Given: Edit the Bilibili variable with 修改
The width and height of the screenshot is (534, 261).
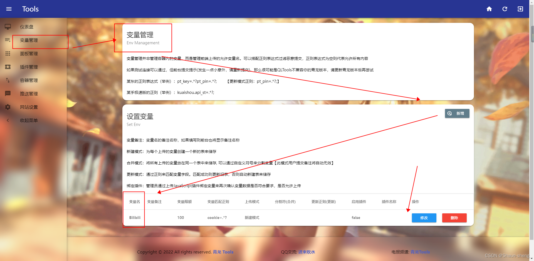Looking at the screenshot, I should point(424,218).
